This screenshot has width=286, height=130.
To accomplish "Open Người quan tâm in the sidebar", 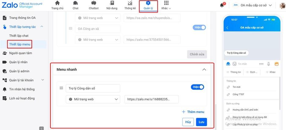I will tap(20, 53).
